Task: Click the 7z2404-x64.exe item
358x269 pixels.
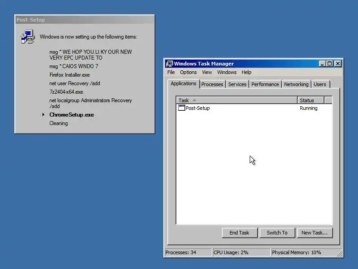Action: 66,92
